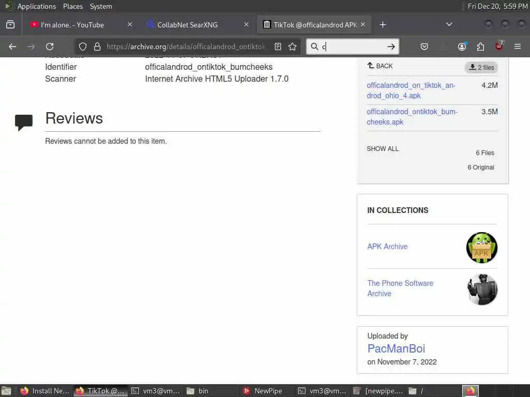
Task: Click the clock Fri Dec 20, 5:59 PM
Action: tap(497, 6)
